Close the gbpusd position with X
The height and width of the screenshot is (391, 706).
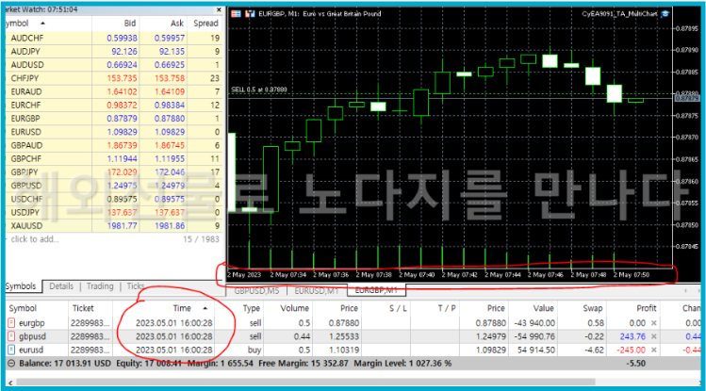(654, 336)
